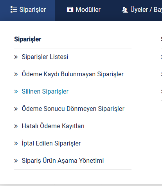Go to Hatalı Ödeme Kayıtları

click(x=53, y=126)
